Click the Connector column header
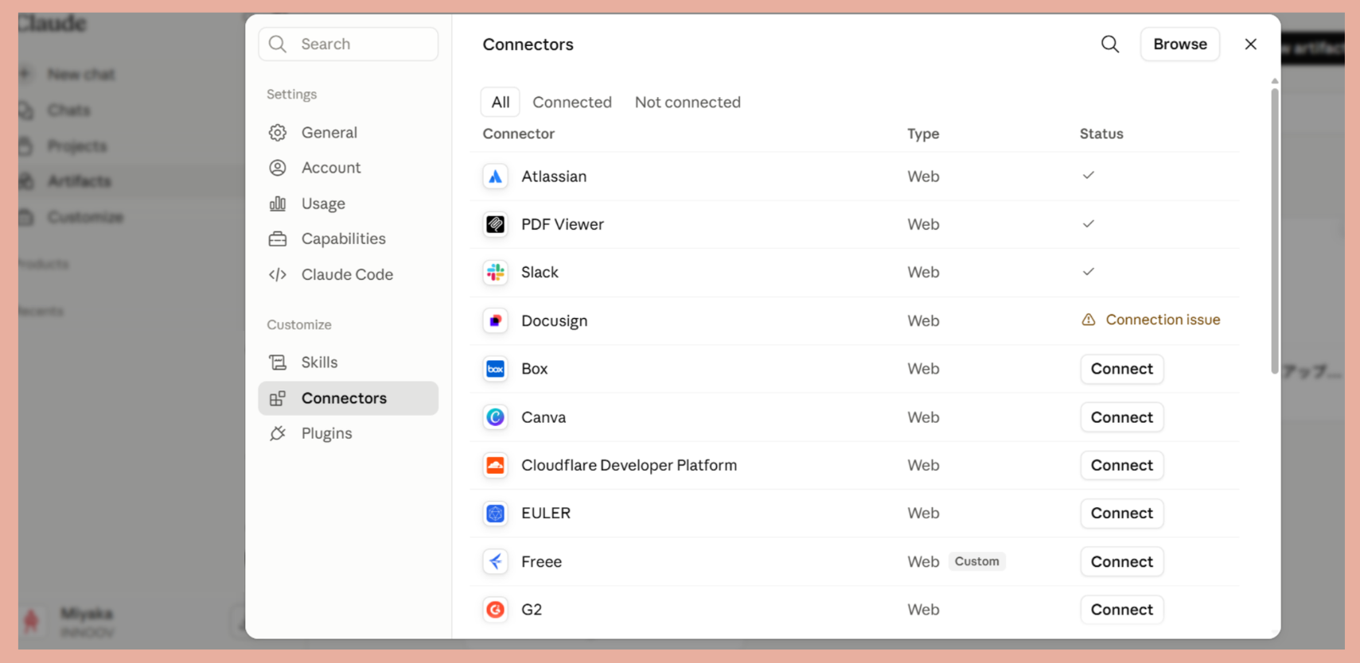 519,134
